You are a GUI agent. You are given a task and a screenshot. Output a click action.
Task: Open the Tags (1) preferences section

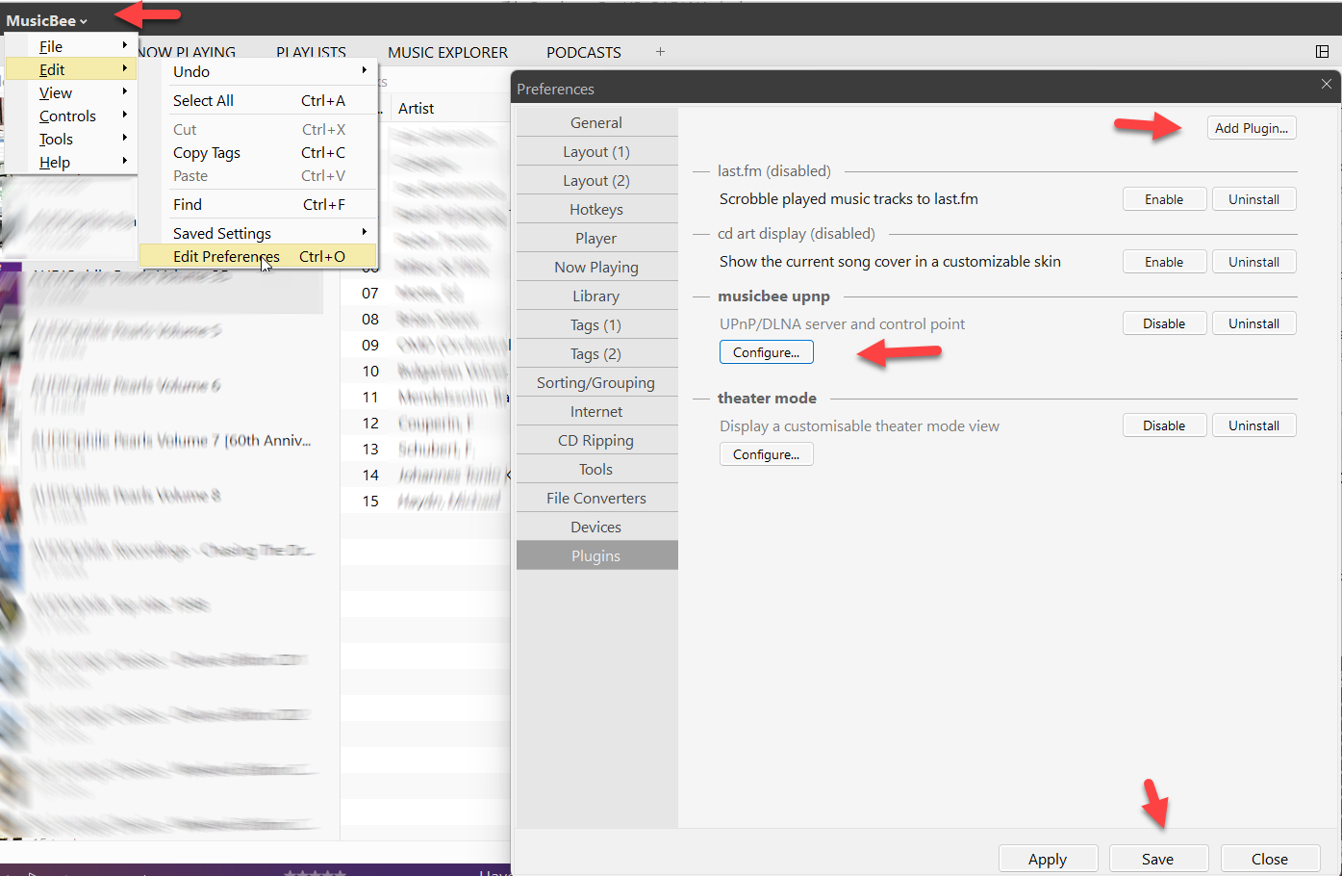[x=596, y=324]
